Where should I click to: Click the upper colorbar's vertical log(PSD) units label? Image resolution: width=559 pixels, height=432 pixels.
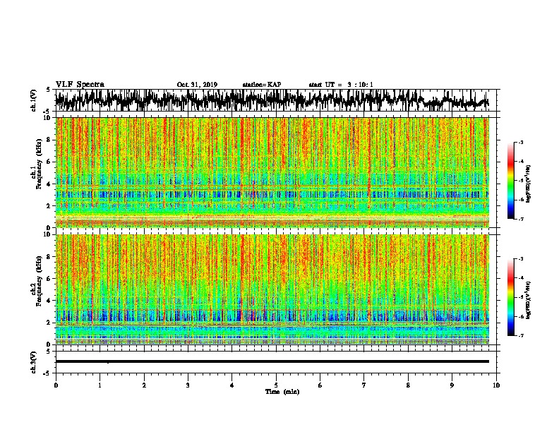529,184
